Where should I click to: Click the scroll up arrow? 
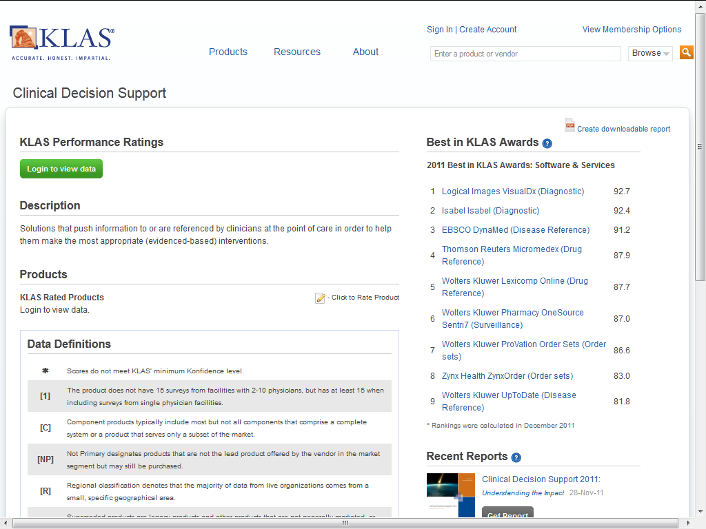(x=700, y=6)
